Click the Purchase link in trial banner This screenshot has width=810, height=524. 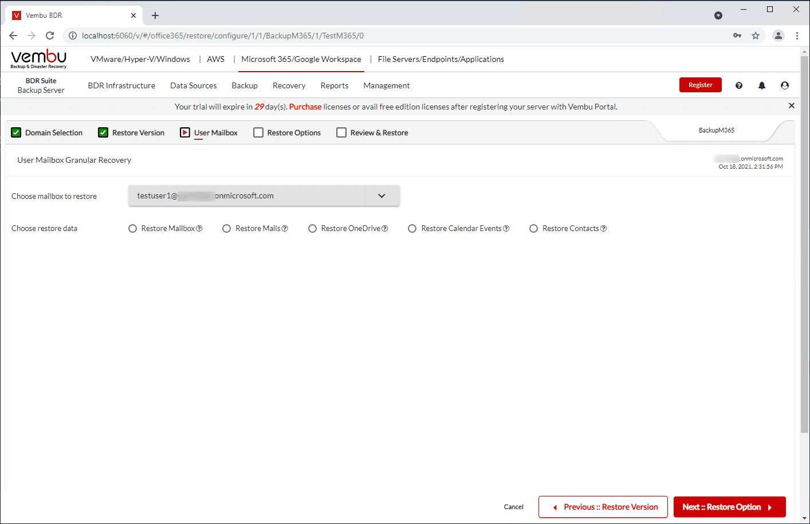(x=305, y=107)
